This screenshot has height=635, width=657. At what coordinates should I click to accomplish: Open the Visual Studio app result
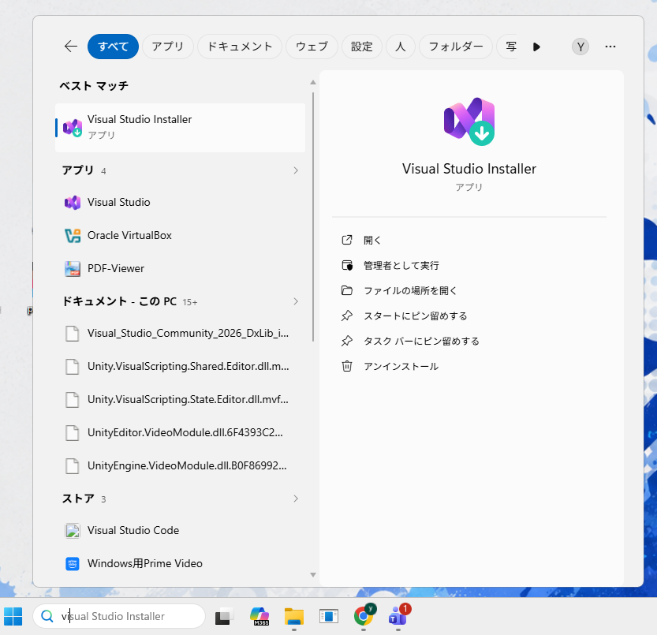pyautogui.click(x=180, y=203)
